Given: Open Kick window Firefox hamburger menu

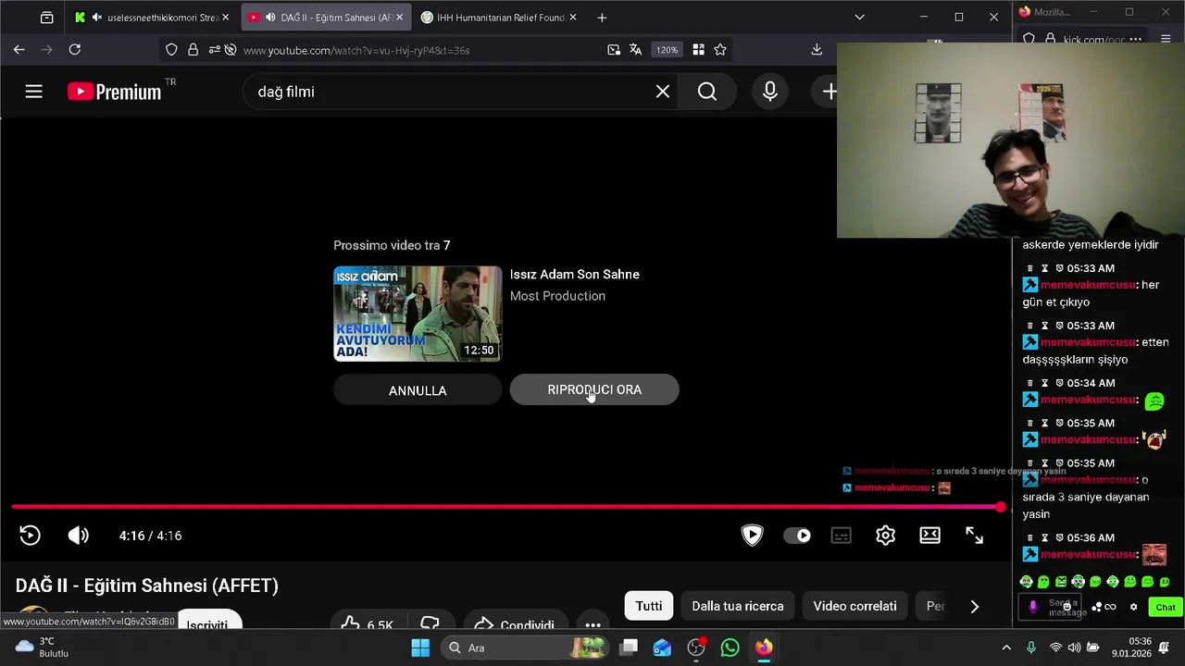Looking at the screenshot, I should [1164, 39].
